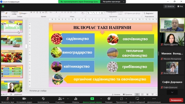
Task: Click the Format Painter brush icon
Action: [x=6, y=13]
